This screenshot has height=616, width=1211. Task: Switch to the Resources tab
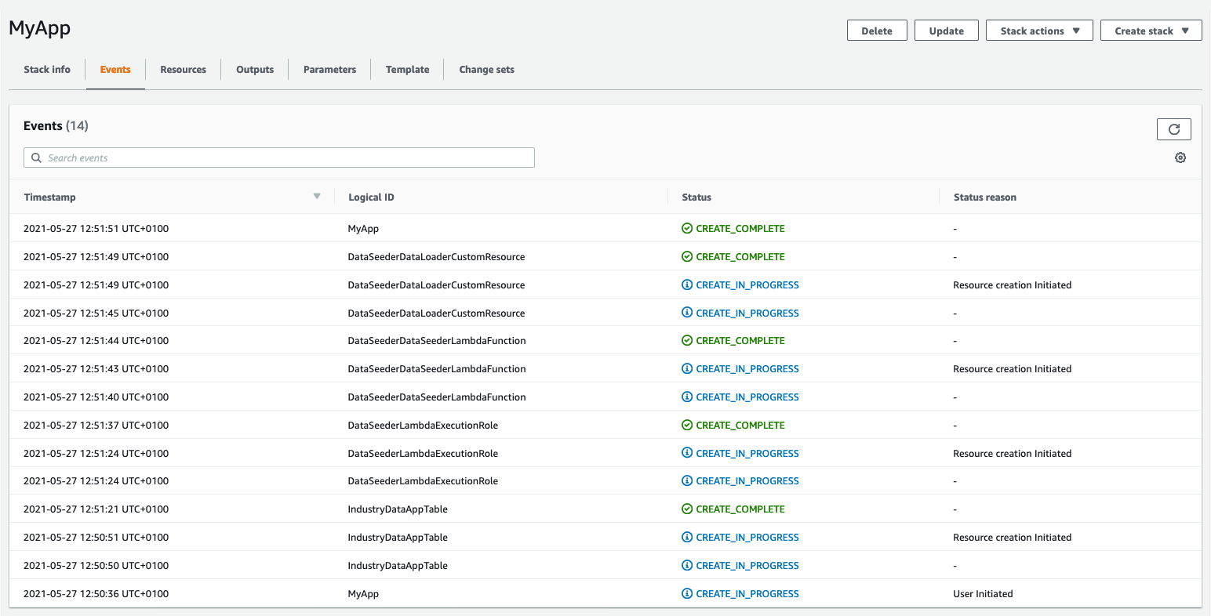point(183,69)
